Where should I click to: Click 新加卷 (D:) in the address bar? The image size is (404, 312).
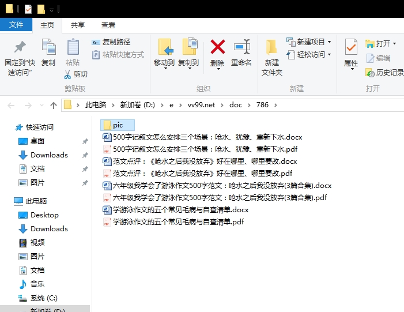[137, 105]
